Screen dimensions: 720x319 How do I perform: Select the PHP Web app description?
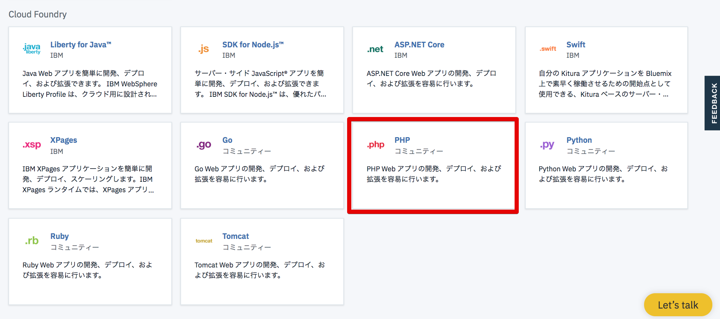pyautogui.click(x=434, y=174)
